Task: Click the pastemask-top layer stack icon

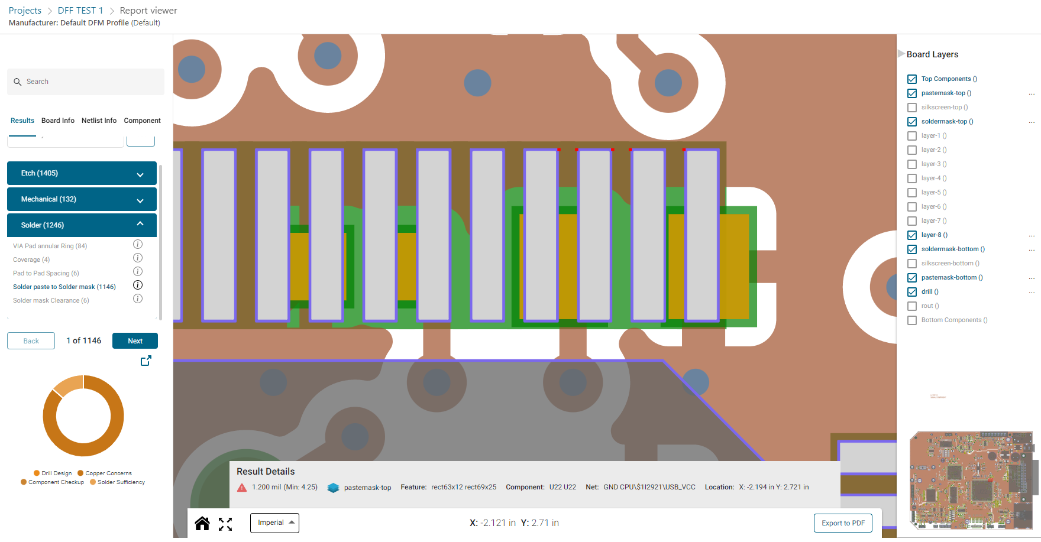Action: pos(333,488)
